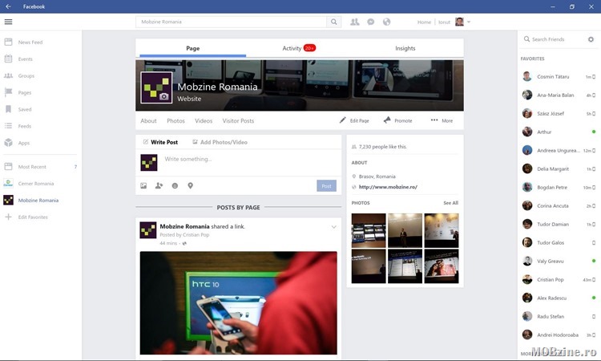Select Mobzine Romania in sidebar favorites

point(40,201)
